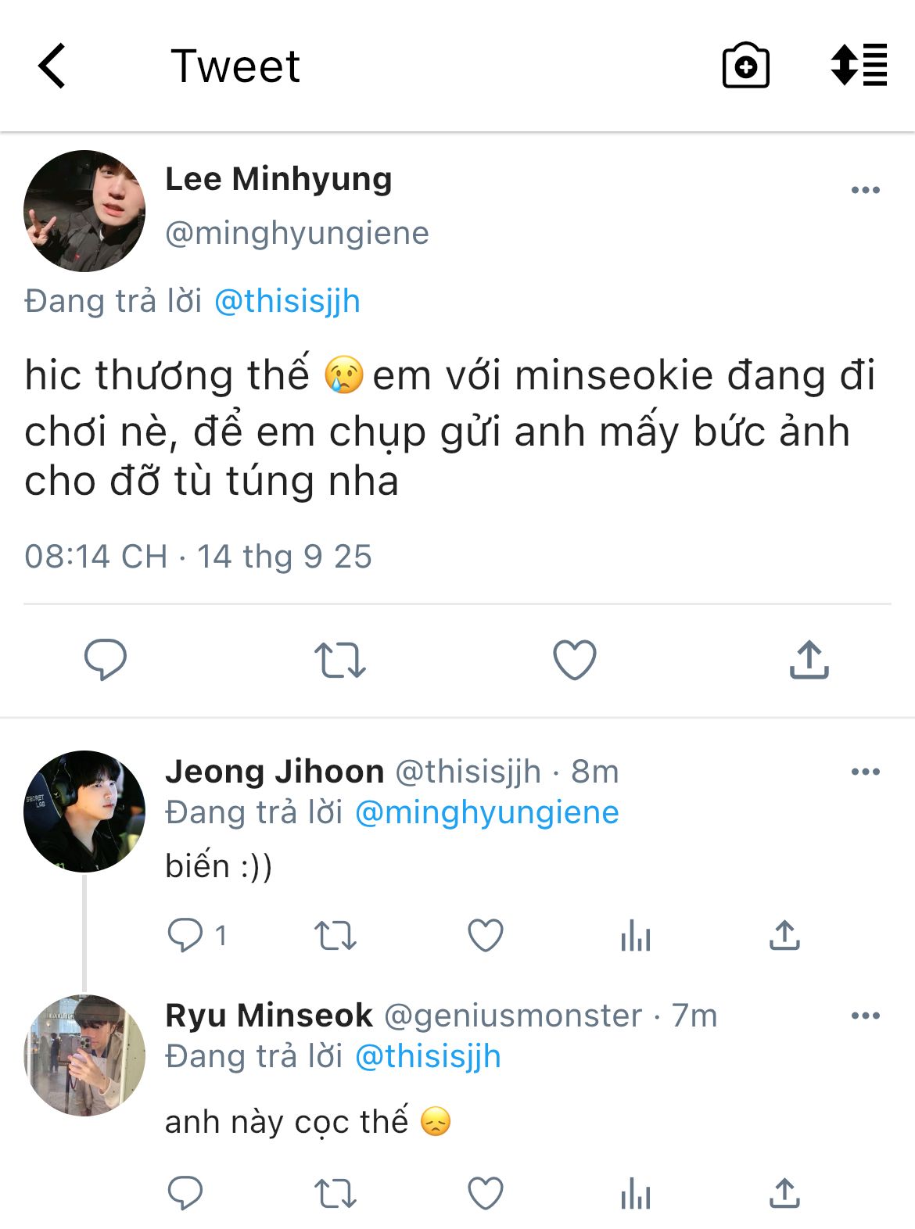Reply to Jeong Jihoon's comment

[x=185, y=935]
